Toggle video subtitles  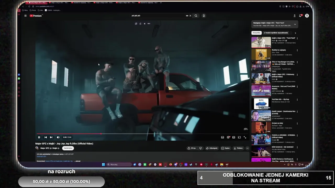(x=222, y=137)
